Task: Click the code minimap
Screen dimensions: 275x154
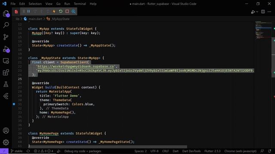Action: pos(263,30)
